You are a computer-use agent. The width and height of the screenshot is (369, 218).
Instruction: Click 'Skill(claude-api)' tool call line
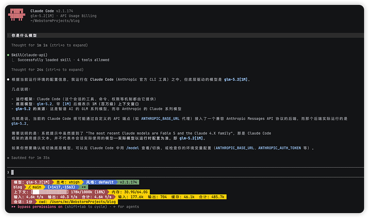click(x=29, y=55)
